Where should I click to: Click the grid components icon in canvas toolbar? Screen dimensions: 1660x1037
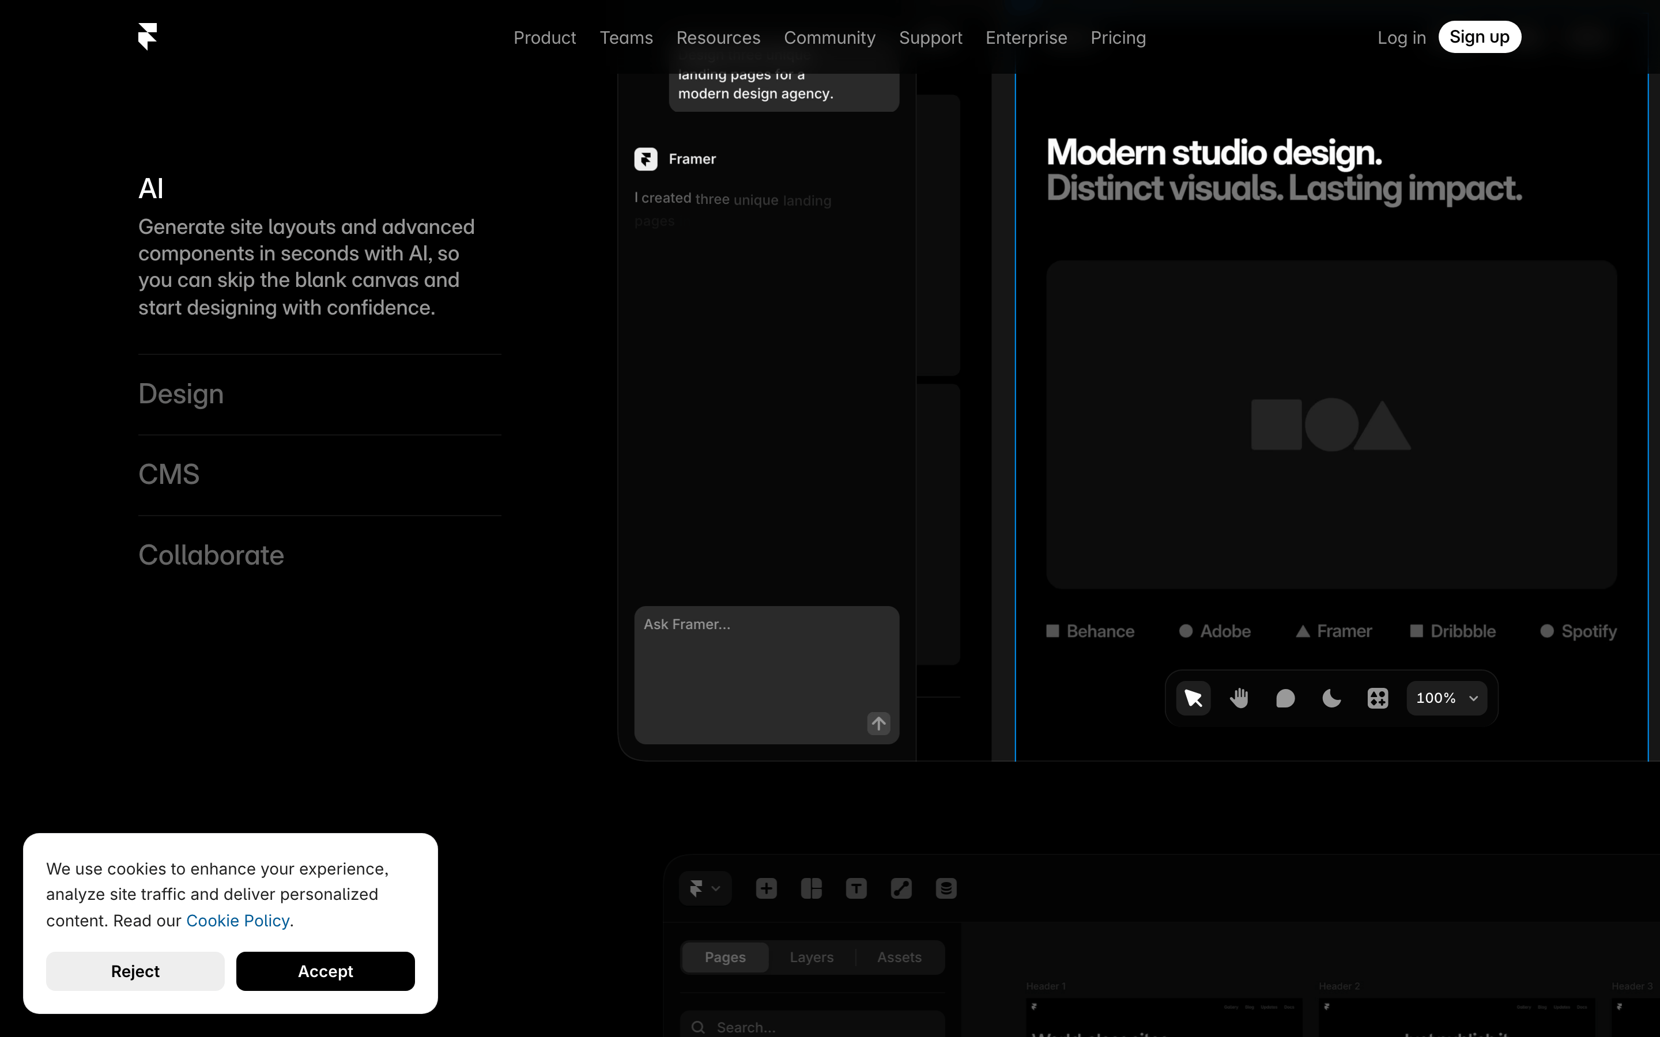coord(1378,698)
